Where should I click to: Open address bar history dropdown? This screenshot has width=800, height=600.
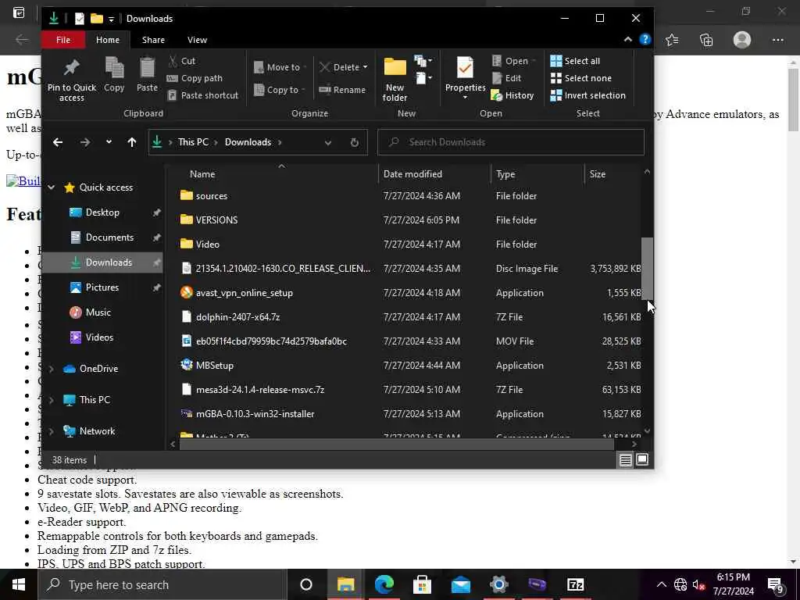click(328, 142)
